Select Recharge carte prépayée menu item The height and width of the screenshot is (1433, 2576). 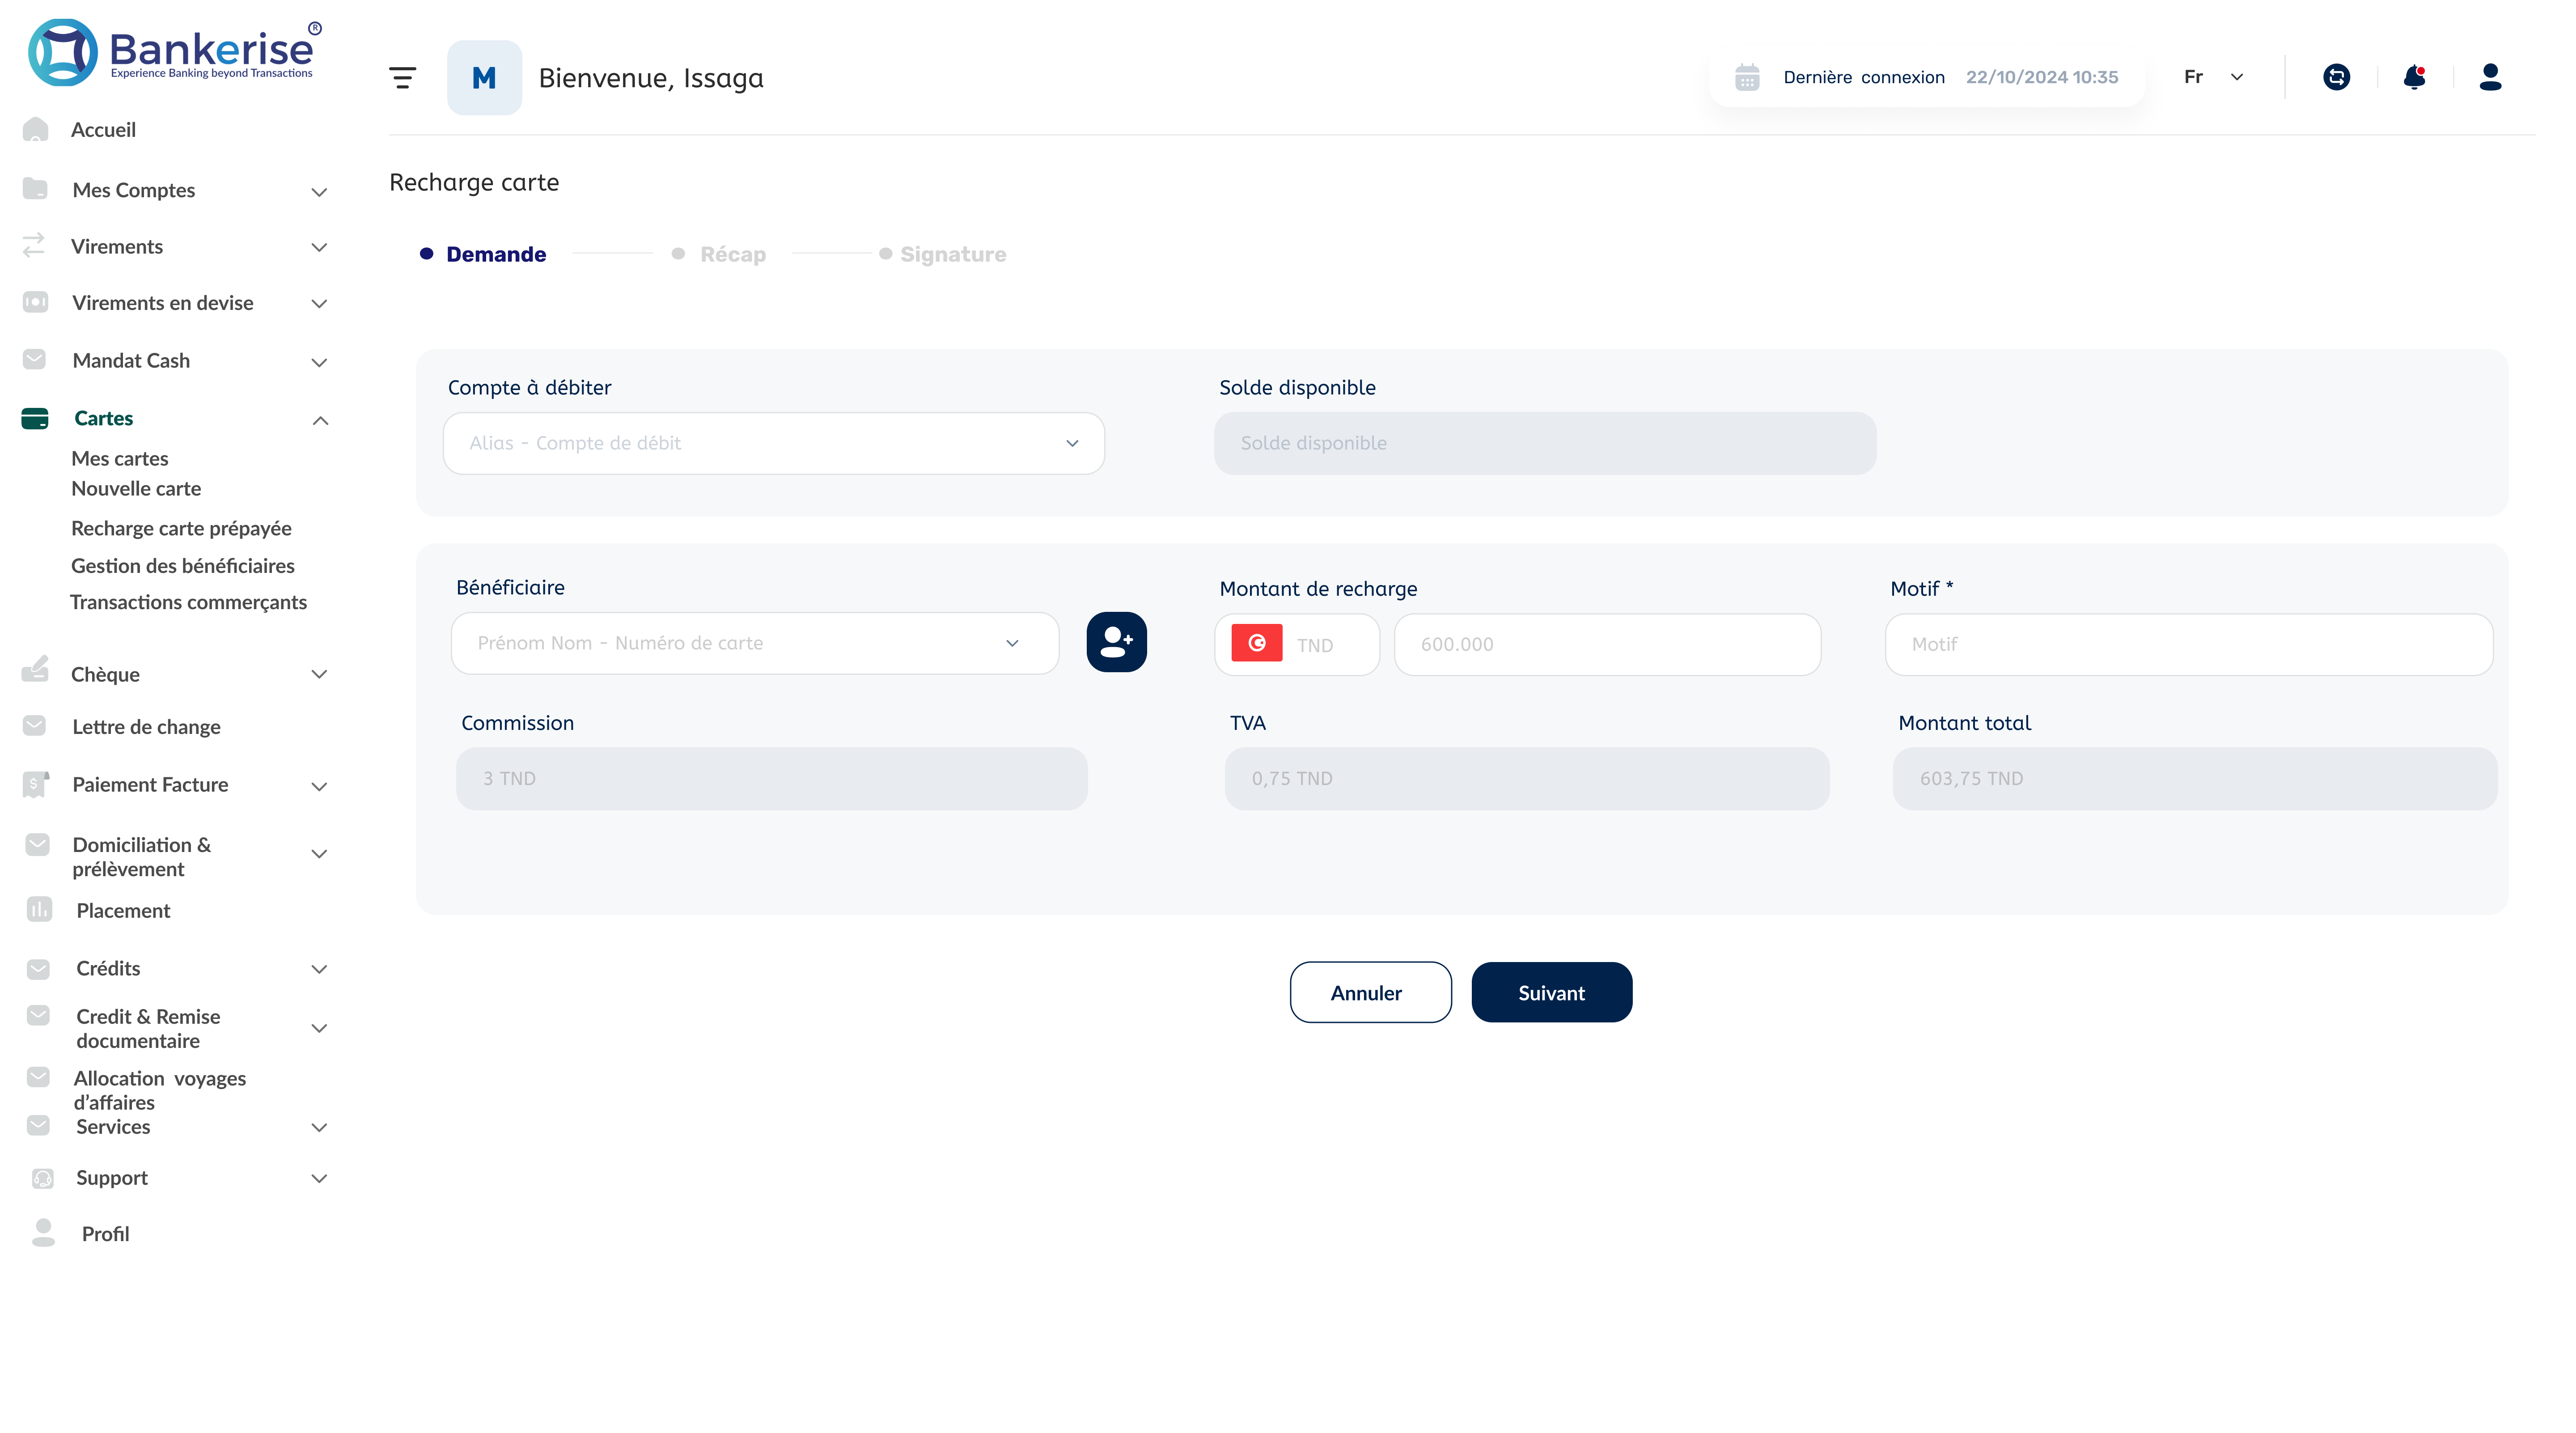point(181,528)
